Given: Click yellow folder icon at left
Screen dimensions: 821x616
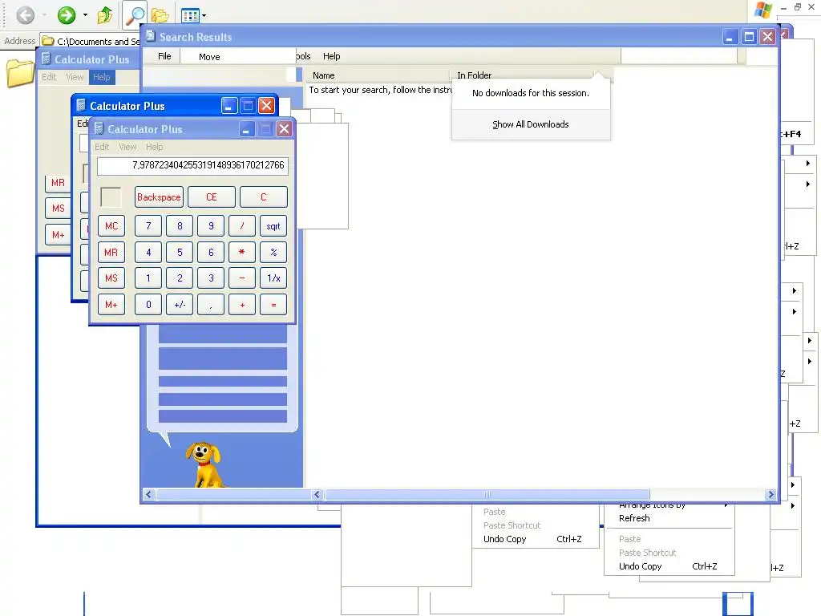Looking at the screenshot, I should pyautogui.click(x=20, y=73).
